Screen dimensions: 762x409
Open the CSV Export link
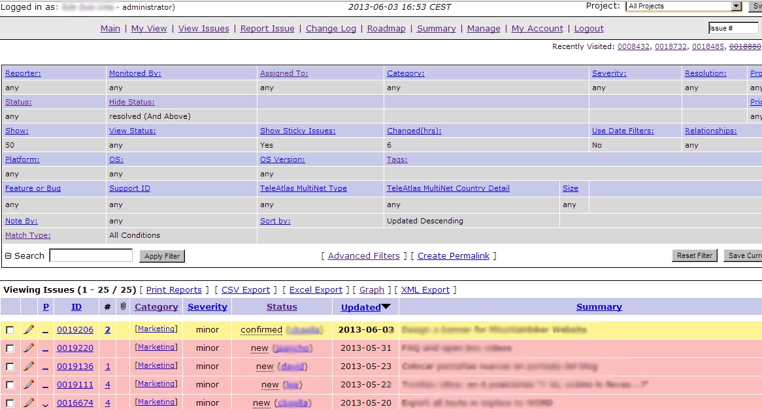245,290
